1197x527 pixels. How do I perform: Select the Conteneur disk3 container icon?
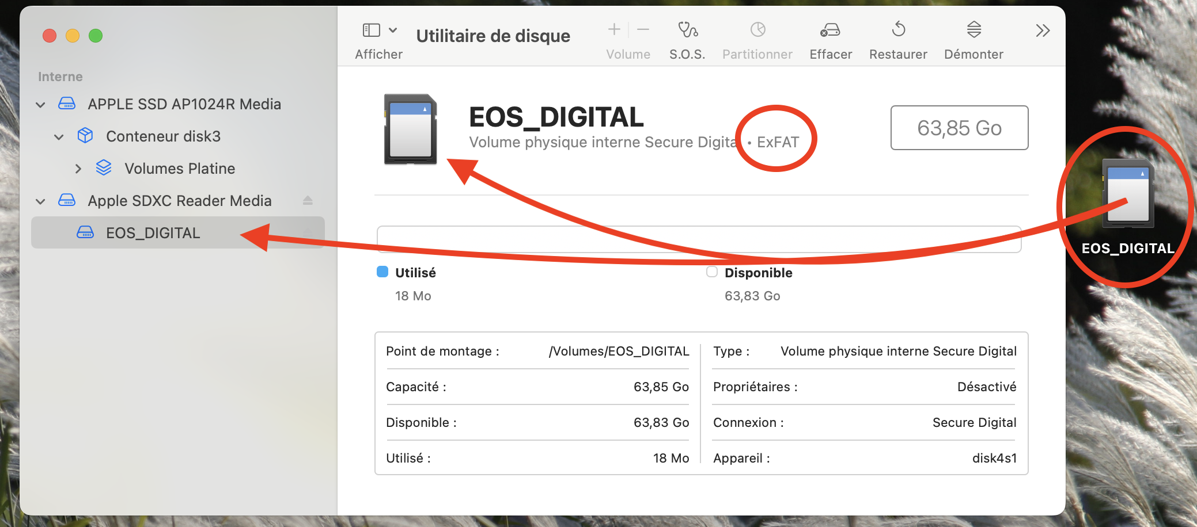85,136
